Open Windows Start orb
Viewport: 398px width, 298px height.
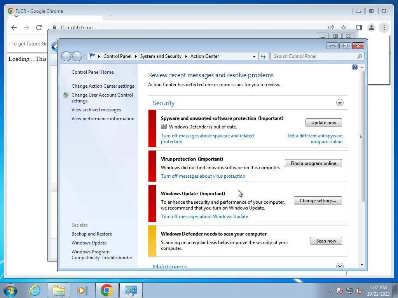click(x=10, y=290)
